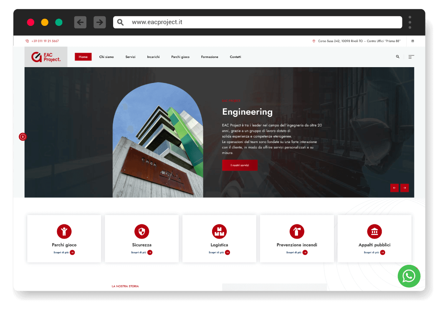Open the Servizi menu item
445x309 pixels.
[130, 57]
